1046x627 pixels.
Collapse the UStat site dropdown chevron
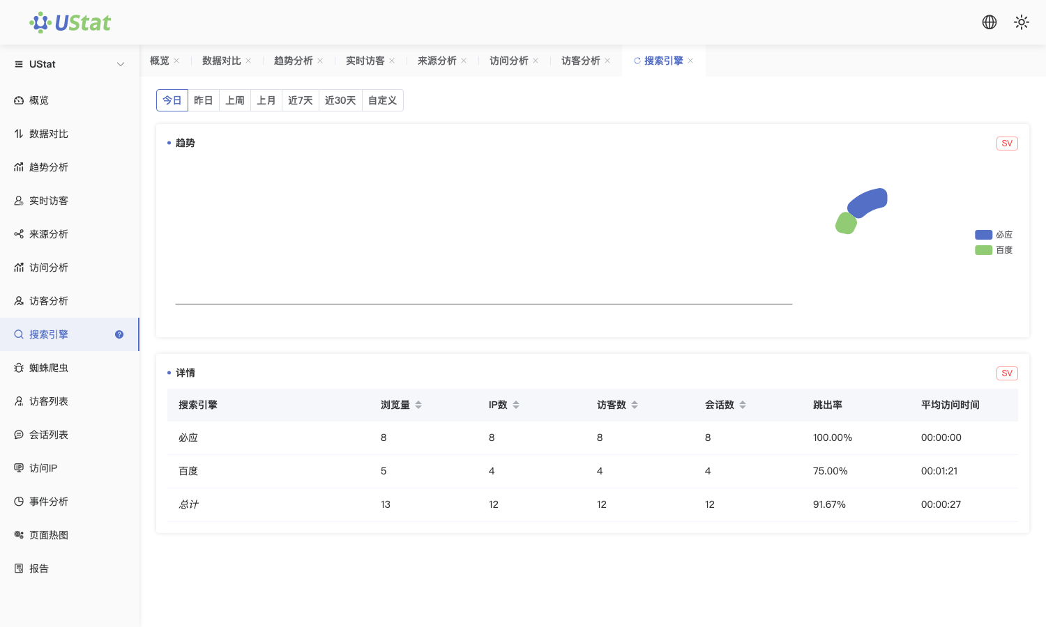point(121,64)
